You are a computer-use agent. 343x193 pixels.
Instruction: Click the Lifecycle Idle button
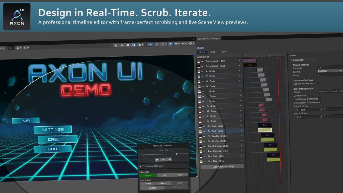[164, 175]
